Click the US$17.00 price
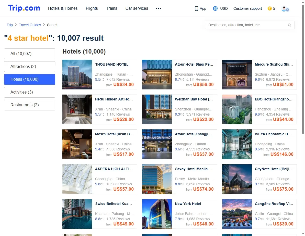Viewport: 305px width, 236px height. [123, 154]
